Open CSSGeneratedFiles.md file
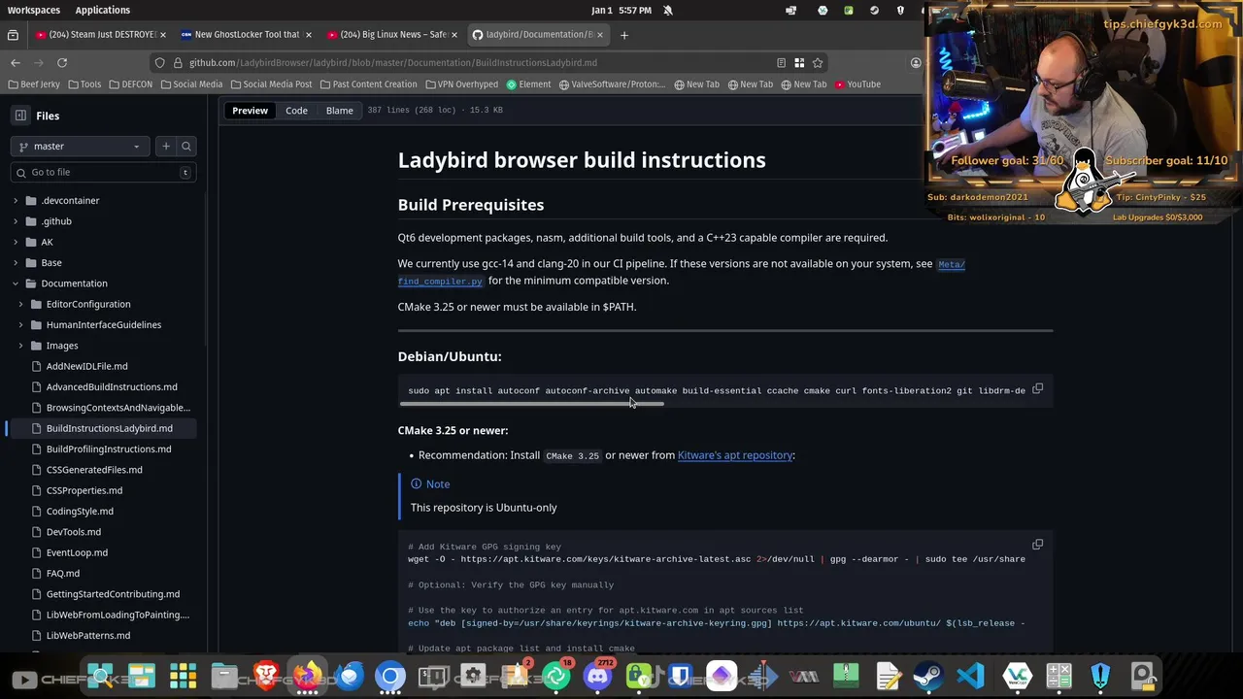The width and height of the screenshot is (1243, 699). click(x=94, y=470)
